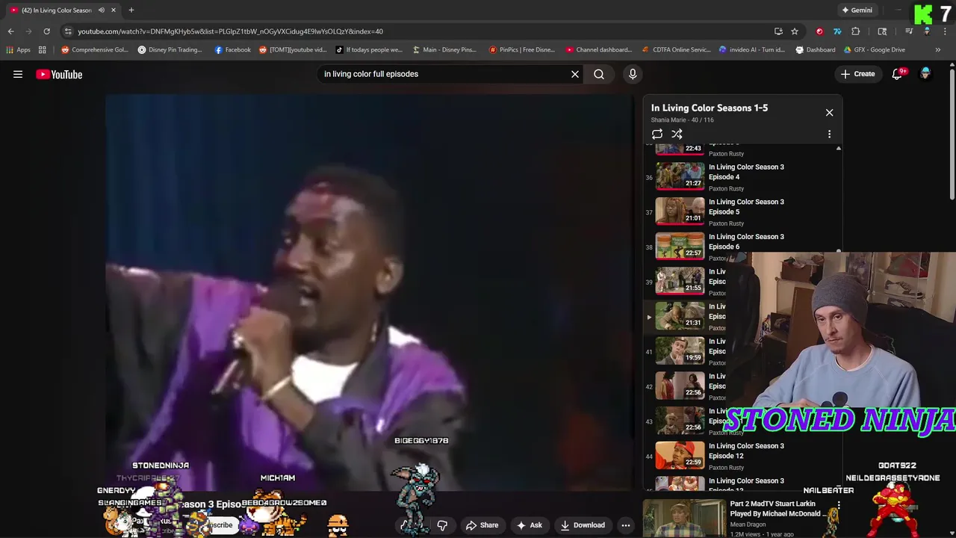Open the Comprehensive Gol... bookmark

[95, 50]
